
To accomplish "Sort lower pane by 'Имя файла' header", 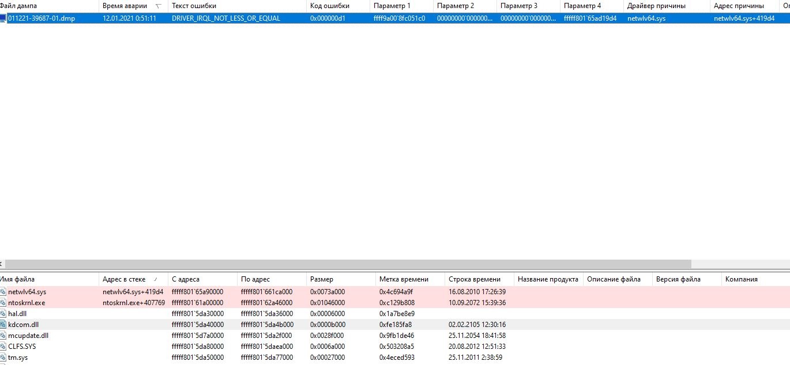I will (50, 279).
